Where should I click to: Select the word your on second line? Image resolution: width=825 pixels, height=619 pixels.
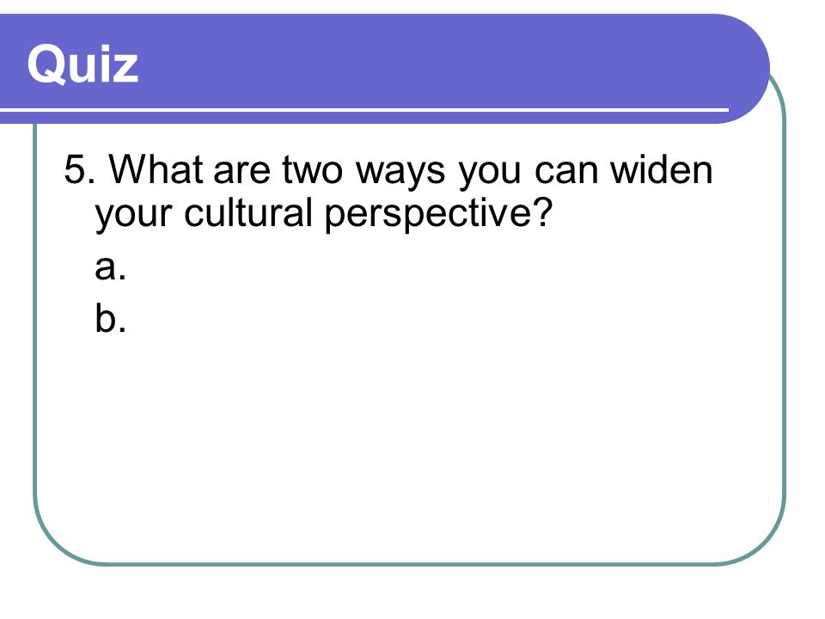(x=134, y=216)
